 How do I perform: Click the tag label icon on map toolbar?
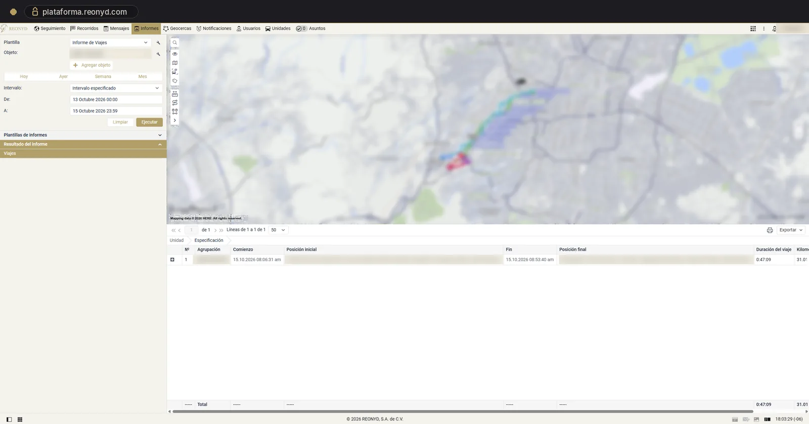click(175, 81)
